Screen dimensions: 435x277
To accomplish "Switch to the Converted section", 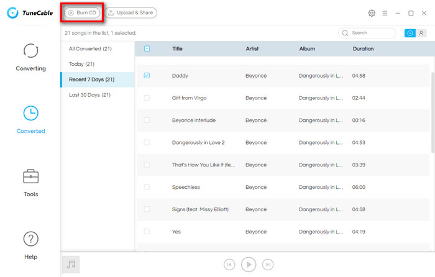I will pyautogui.click(x=31, y=120).
